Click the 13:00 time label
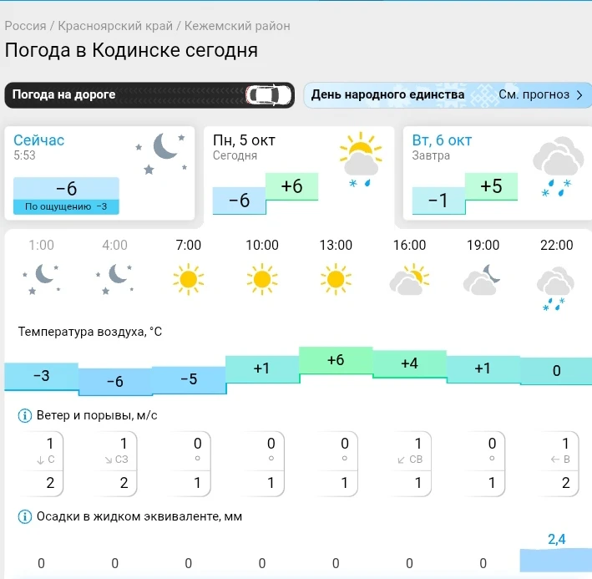This screenshot has width=592, height=579. [336, 245]
